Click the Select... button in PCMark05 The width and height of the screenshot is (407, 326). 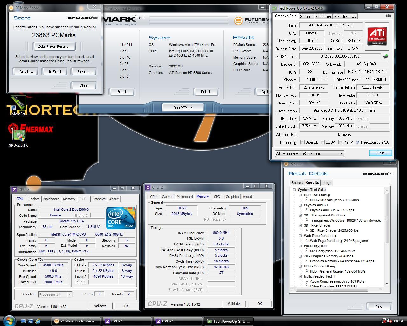pyautogui.click(x=123, y=92)
